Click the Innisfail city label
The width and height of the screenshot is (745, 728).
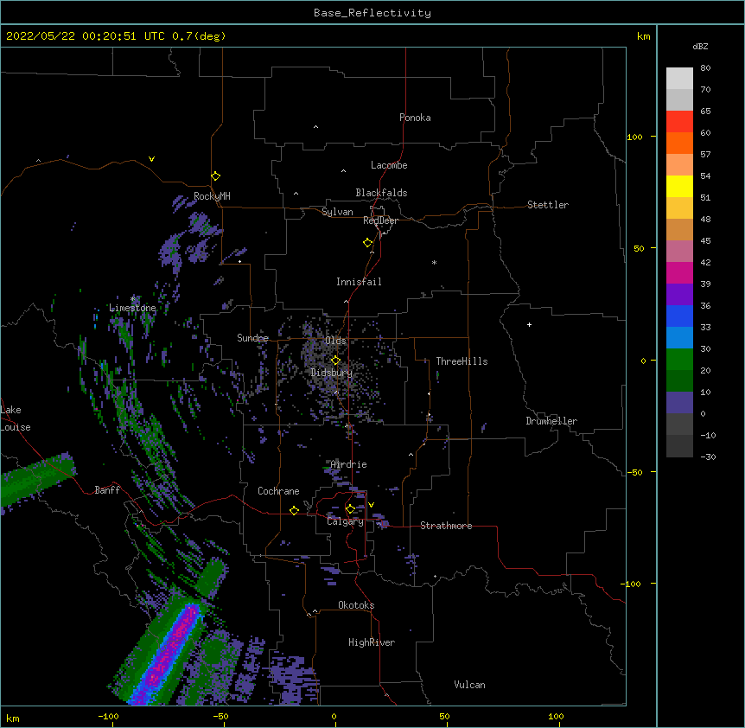point(359,282)
